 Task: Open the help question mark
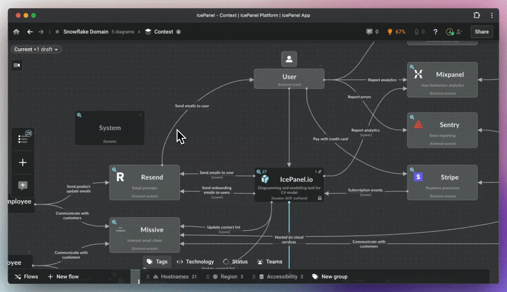tap(435, 32)
